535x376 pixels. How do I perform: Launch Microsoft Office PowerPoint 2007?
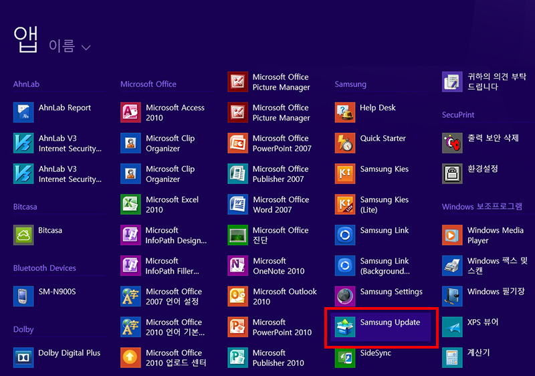(x=270, y=143)
